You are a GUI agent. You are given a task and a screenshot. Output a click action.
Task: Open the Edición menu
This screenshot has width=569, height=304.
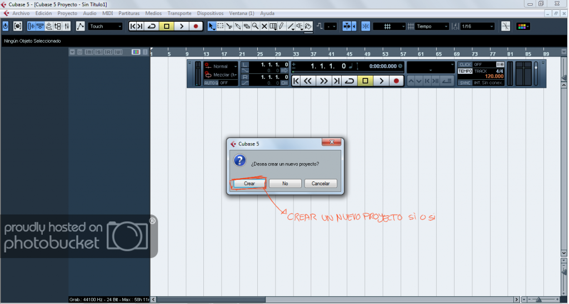[x=43, y=13]
